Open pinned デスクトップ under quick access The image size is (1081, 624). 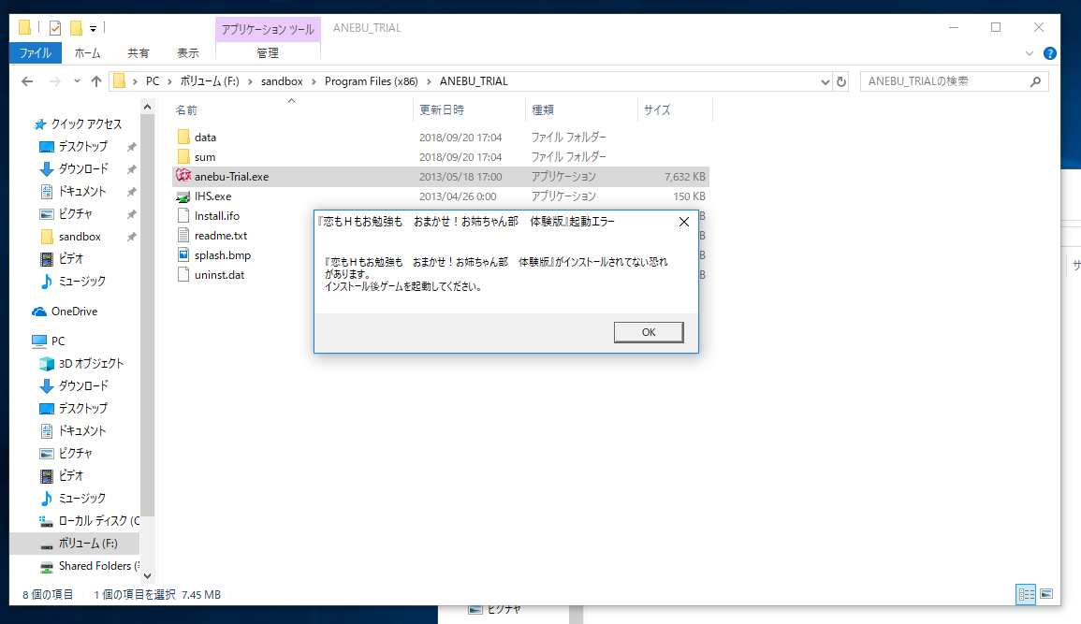pyautogui.click(x=82, y=147)
